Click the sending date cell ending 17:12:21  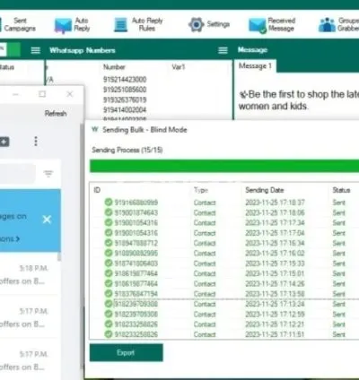[x=275, y=324]
